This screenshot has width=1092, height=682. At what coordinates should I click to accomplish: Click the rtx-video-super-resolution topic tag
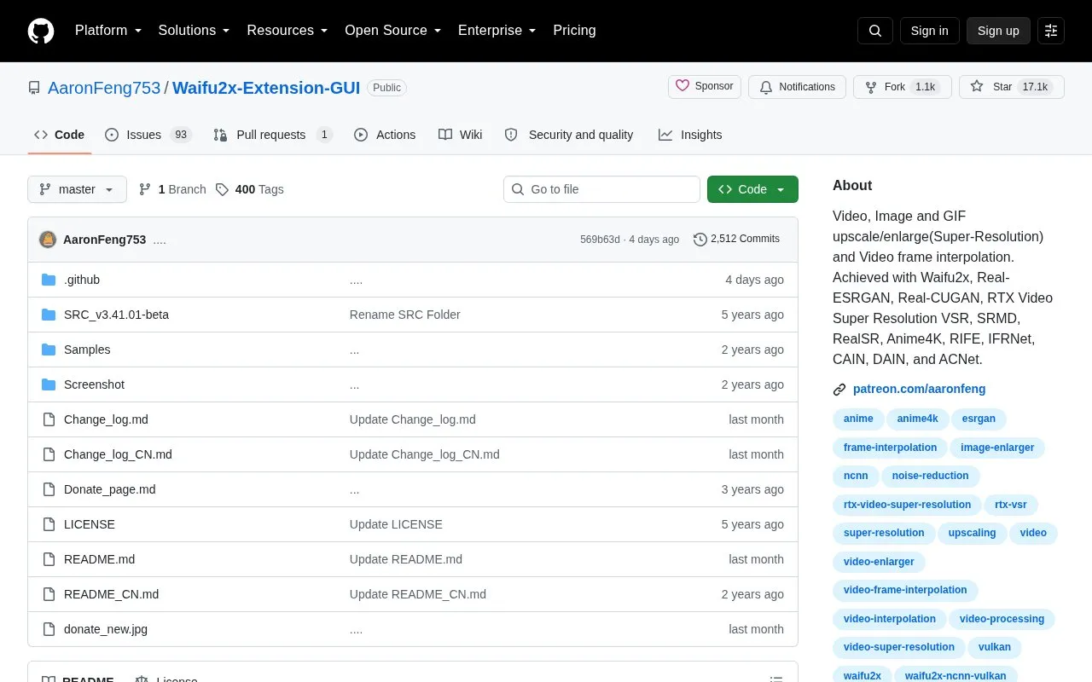[907, 505]
